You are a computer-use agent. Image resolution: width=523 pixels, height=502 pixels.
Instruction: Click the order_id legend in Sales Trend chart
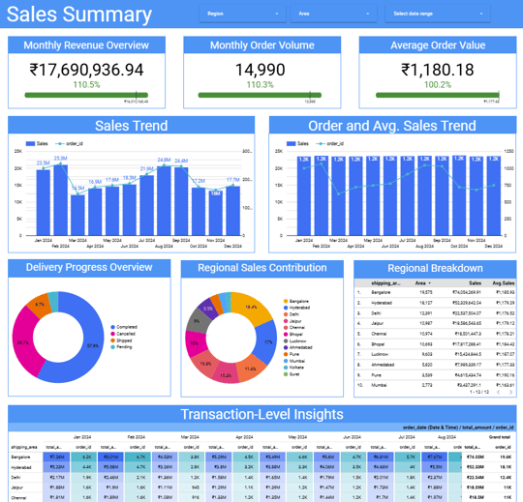pos(69,143)
